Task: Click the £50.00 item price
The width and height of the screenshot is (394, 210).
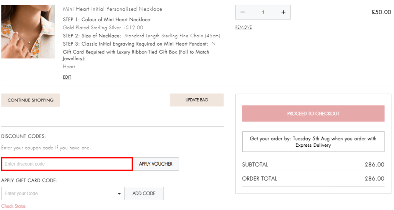Action: (381, 12)
